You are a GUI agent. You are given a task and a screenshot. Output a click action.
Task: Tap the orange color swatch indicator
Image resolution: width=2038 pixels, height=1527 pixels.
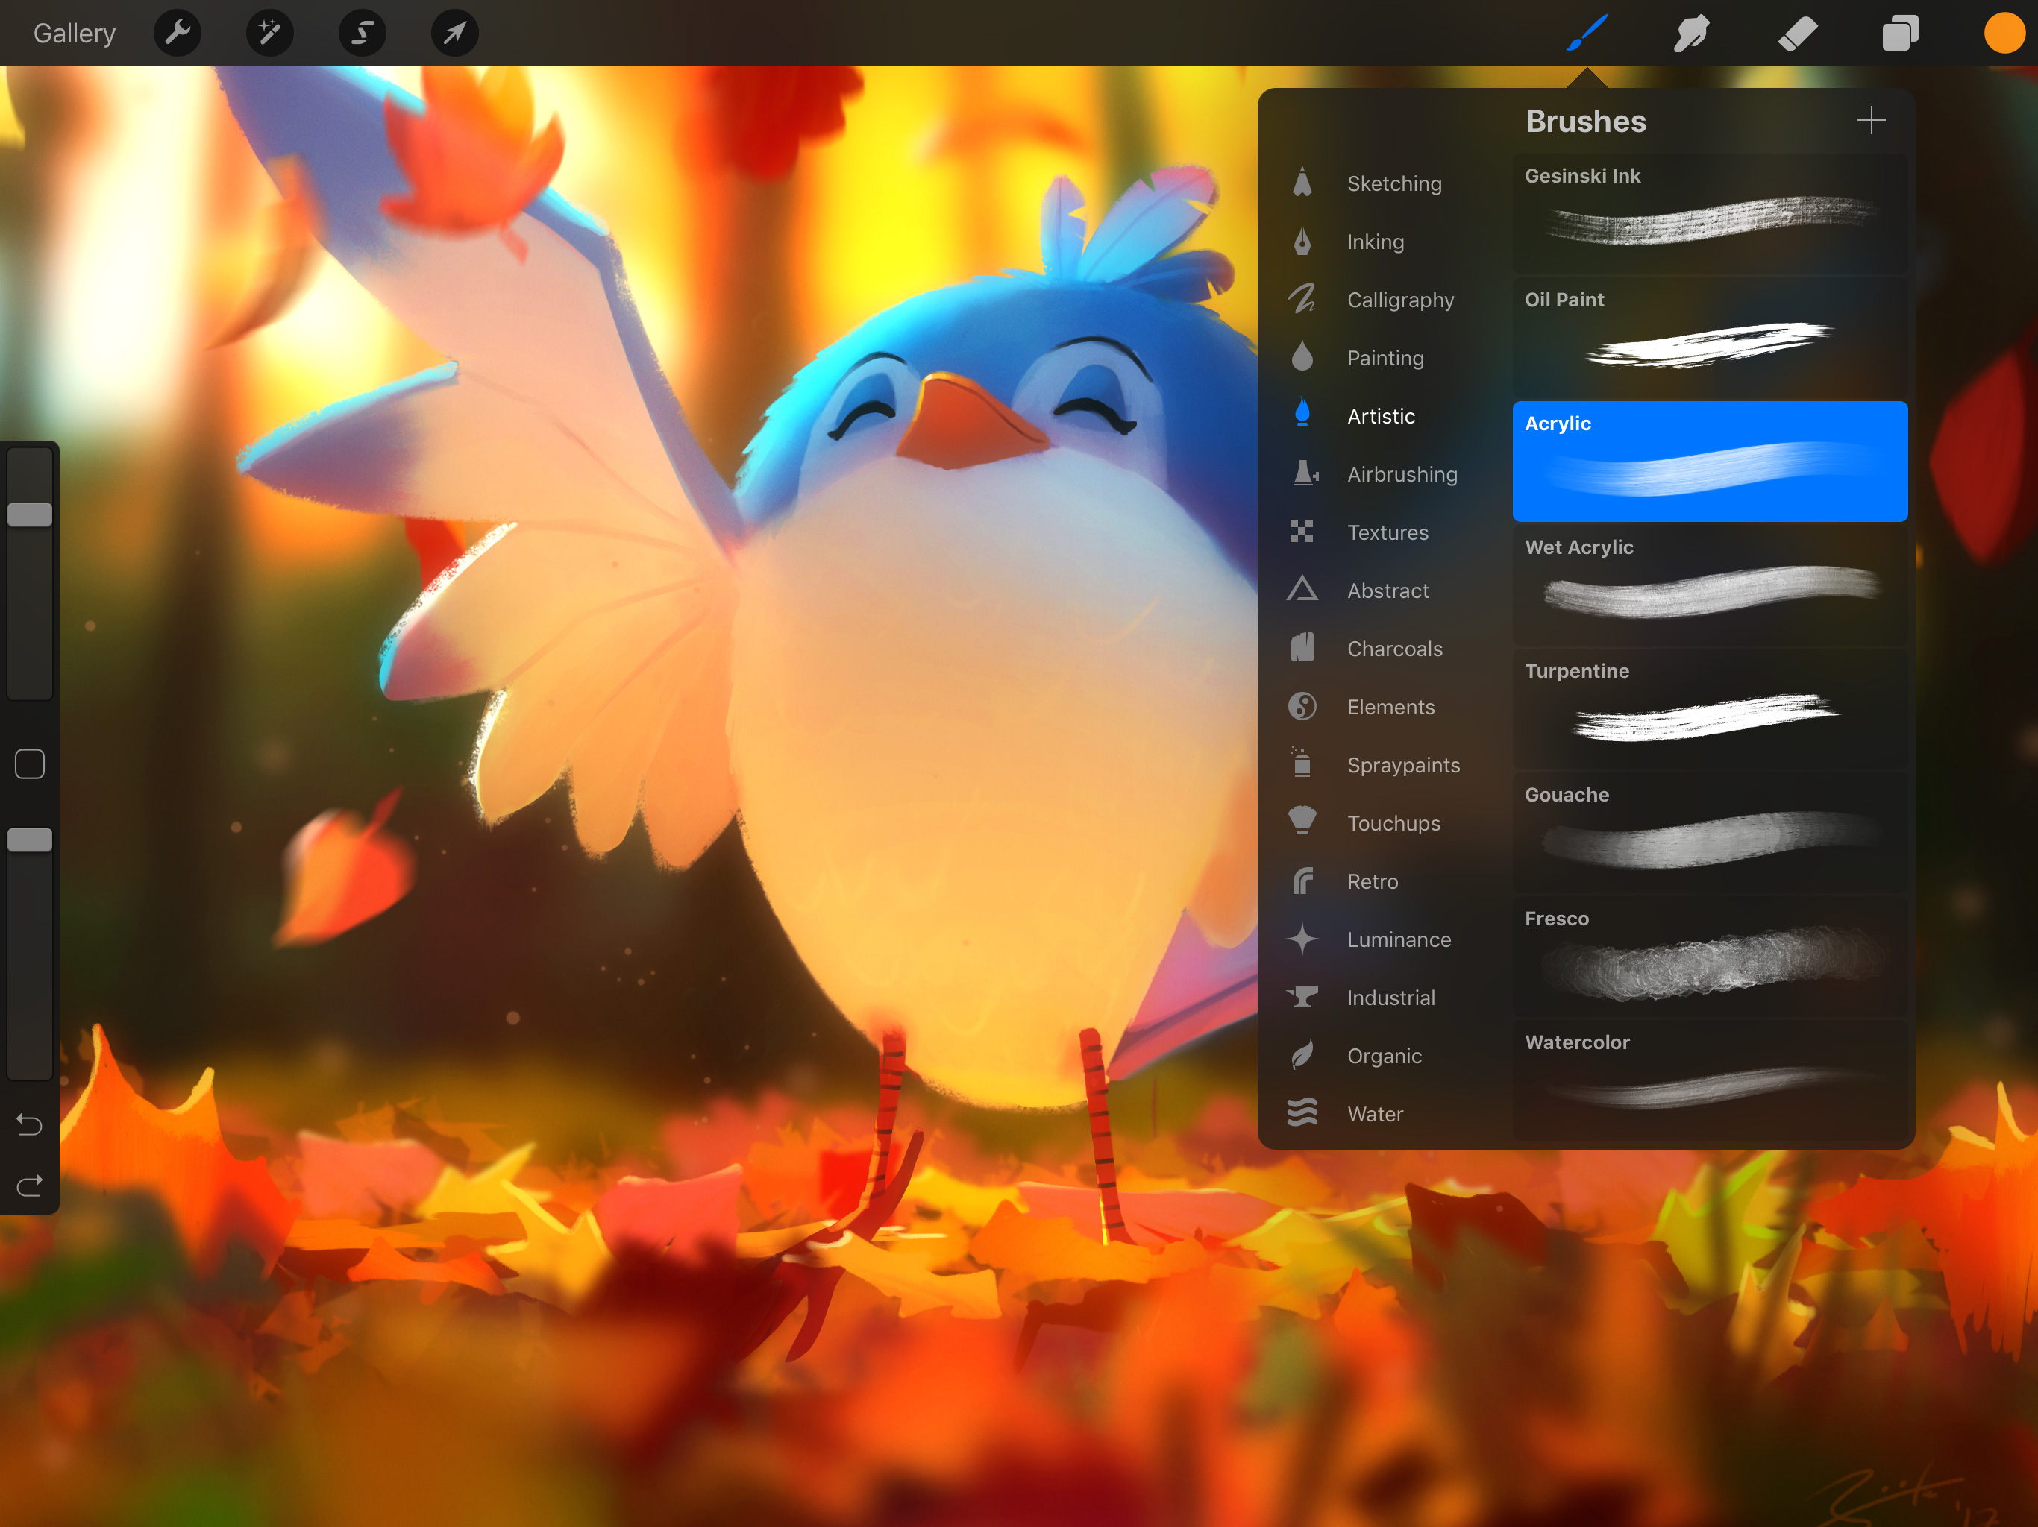(2003, 32)
